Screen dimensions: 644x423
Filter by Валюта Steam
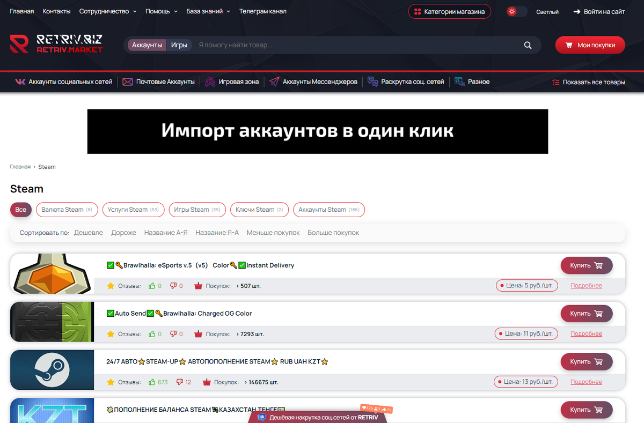click(67, 210)
